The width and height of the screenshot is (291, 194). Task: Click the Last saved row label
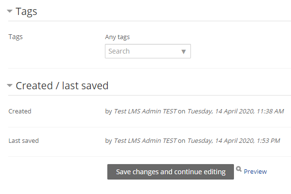(x=24, y=140)
